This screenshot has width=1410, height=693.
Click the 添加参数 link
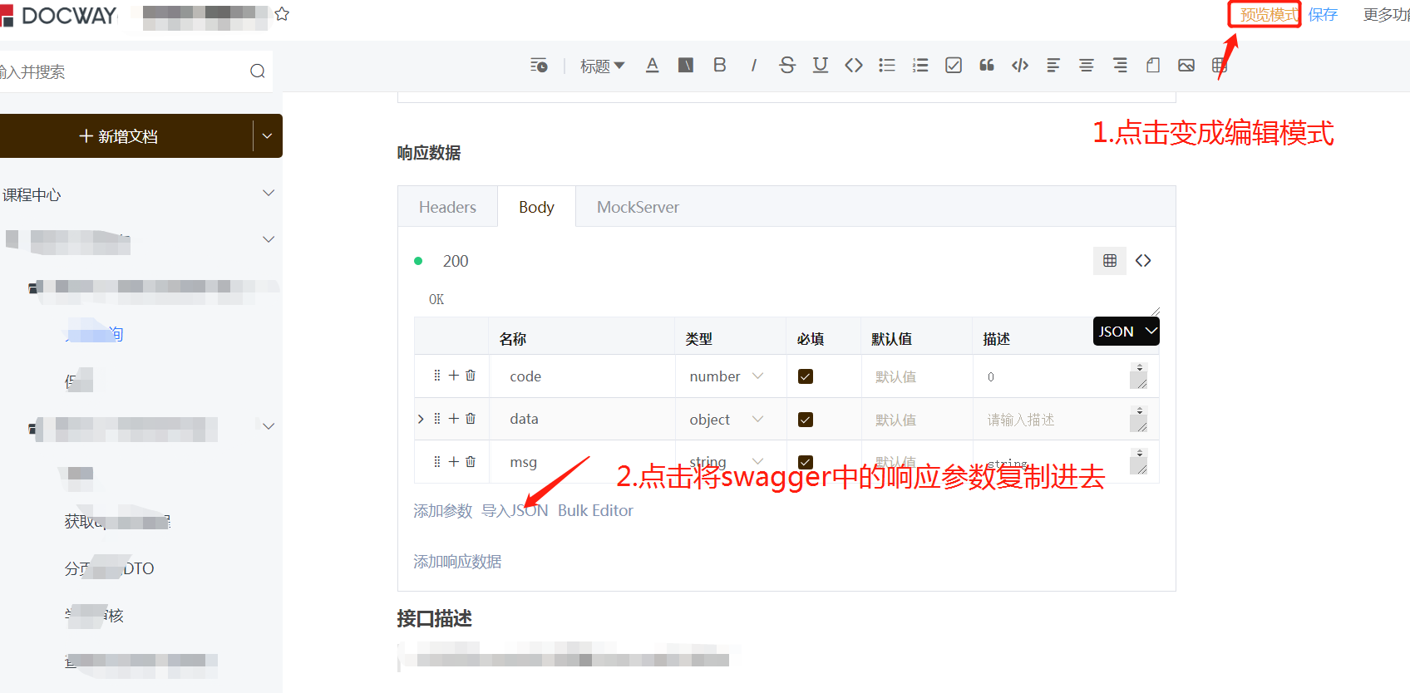443,511
